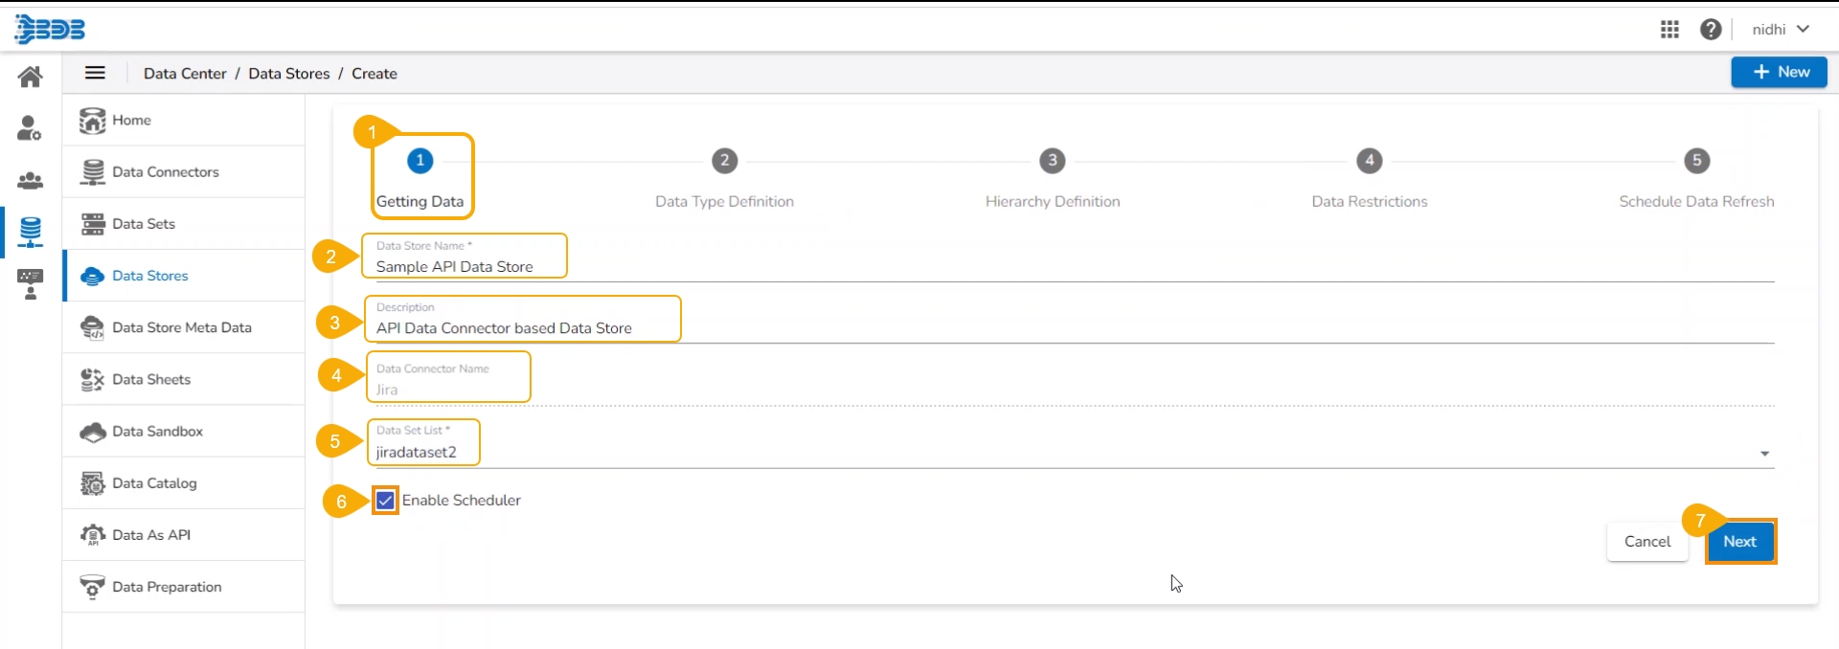
Task: Click the home icon in left rail
Action: [30, 77]
